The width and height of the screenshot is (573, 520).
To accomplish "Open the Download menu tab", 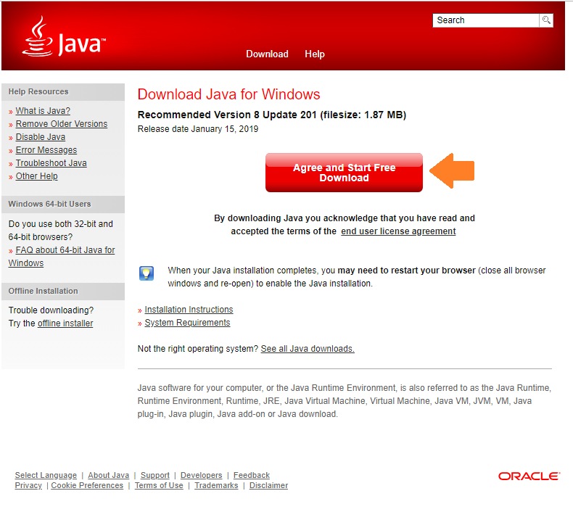I will click(267, 54).
